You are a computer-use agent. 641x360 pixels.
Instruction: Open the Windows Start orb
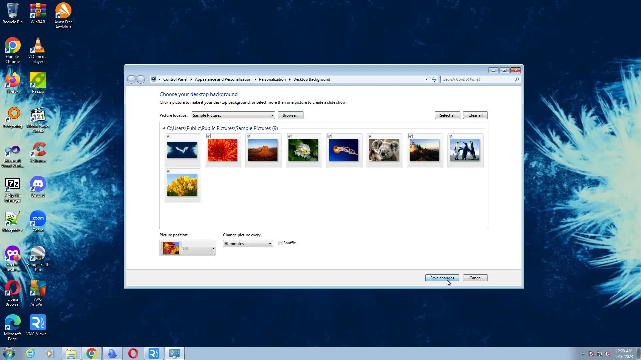(x=9, y=353)
